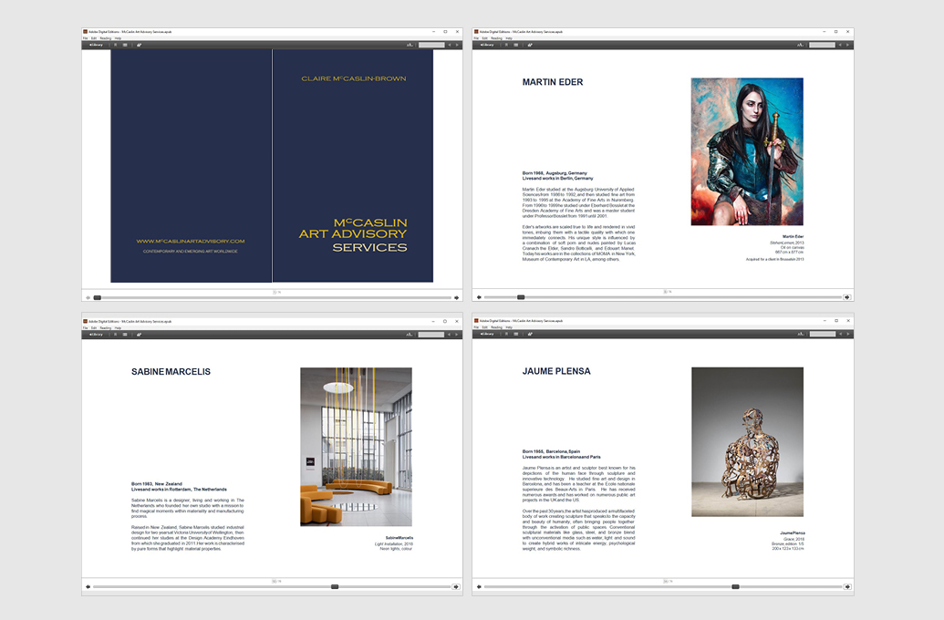Click Library button in the Jaume Plensa window
This screenshot has width=944, height=620.
pyautogui.click(x=485, y=334)
